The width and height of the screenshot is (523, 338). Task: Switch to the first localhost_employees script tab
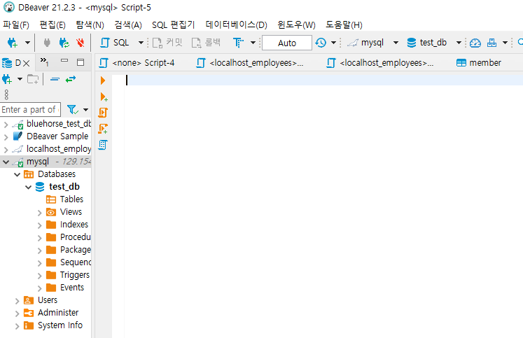tap(250, 63)
